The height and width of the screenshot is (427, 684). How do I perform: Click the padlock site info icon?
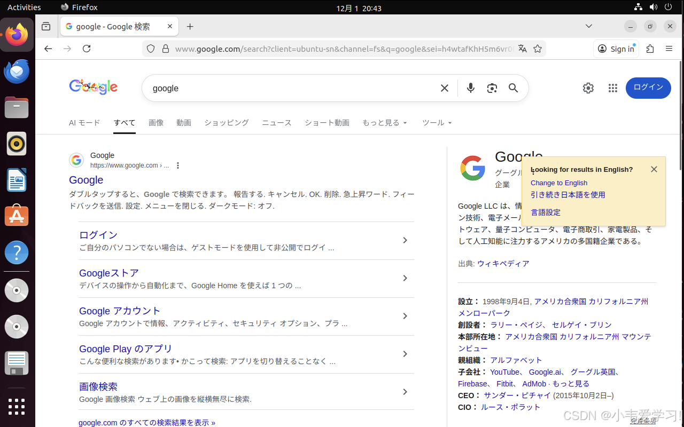tap(166, 49)
